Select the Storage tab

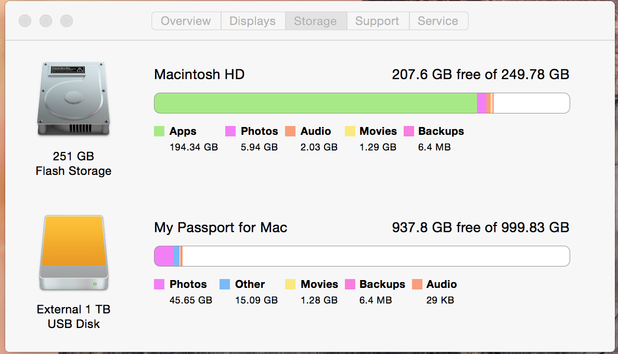pyautogui.click(x=315, y=21)
